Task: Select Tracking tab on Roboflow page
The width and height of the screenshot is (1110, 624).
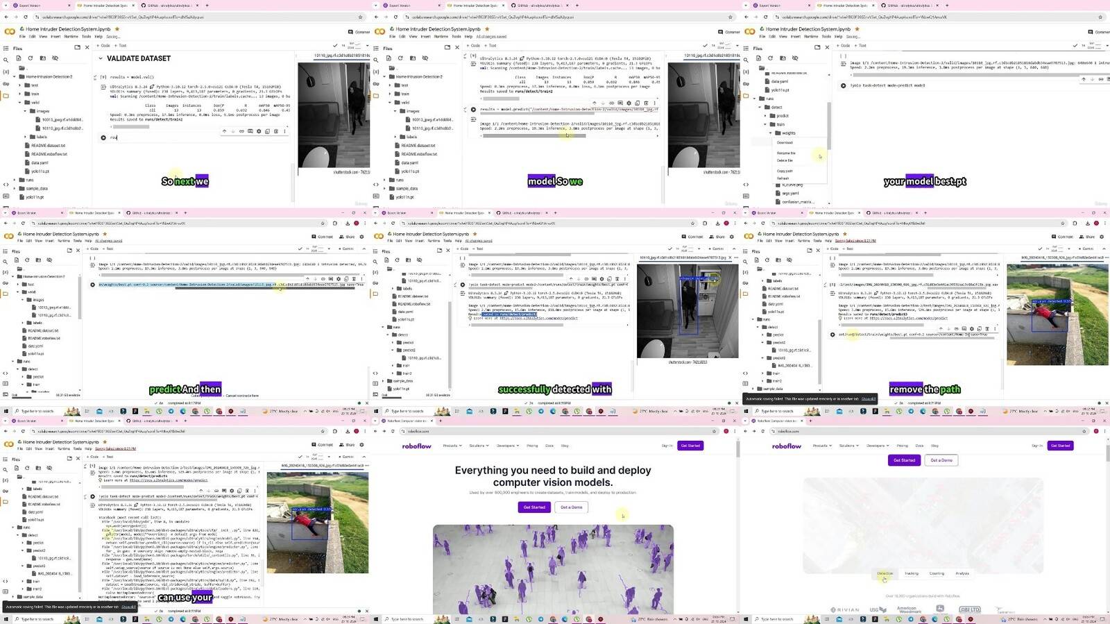Action: point(911,573)
